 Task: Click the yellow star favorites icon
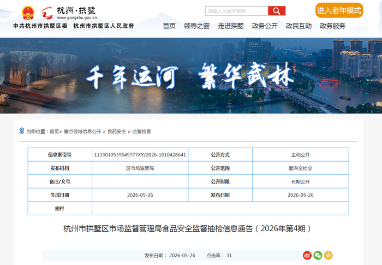click(x=328, y=255)
